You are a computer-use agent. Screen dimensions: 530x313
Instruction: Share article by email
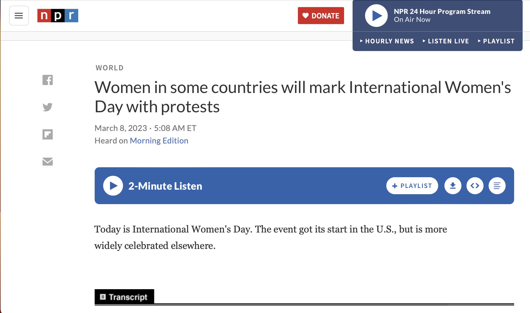click(48, 162)
